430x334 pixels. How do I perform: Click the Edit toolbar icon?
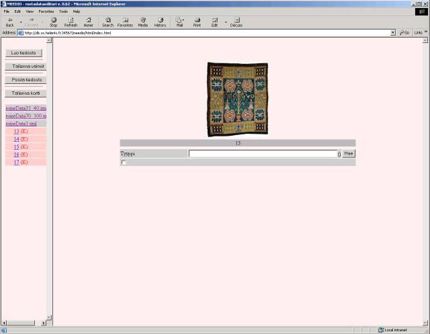pyautogui.click(x=214, y=22)
